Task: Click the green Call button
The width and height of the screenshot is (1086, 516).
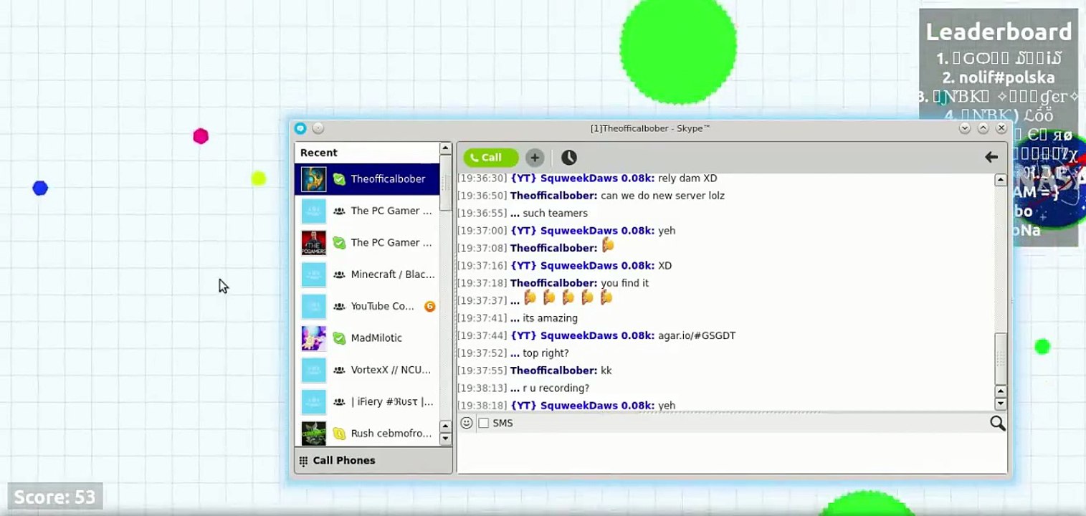Action: pos(490,158)
